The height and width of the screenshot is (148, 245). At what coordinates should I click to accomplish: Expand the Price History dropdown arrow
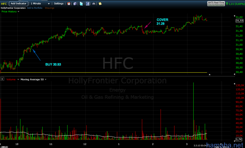click(18, 12)
